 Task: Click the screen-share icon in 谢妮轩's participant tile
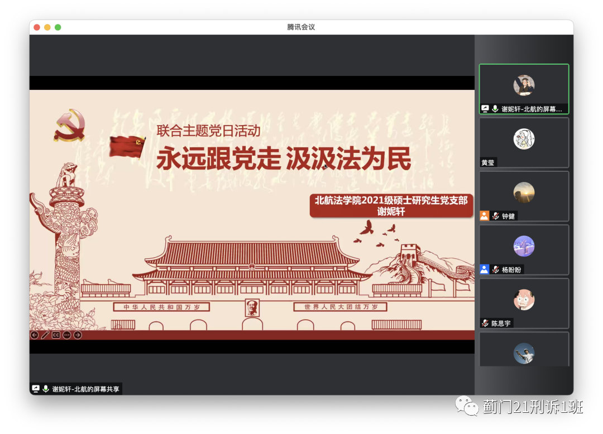pos(485,109)
